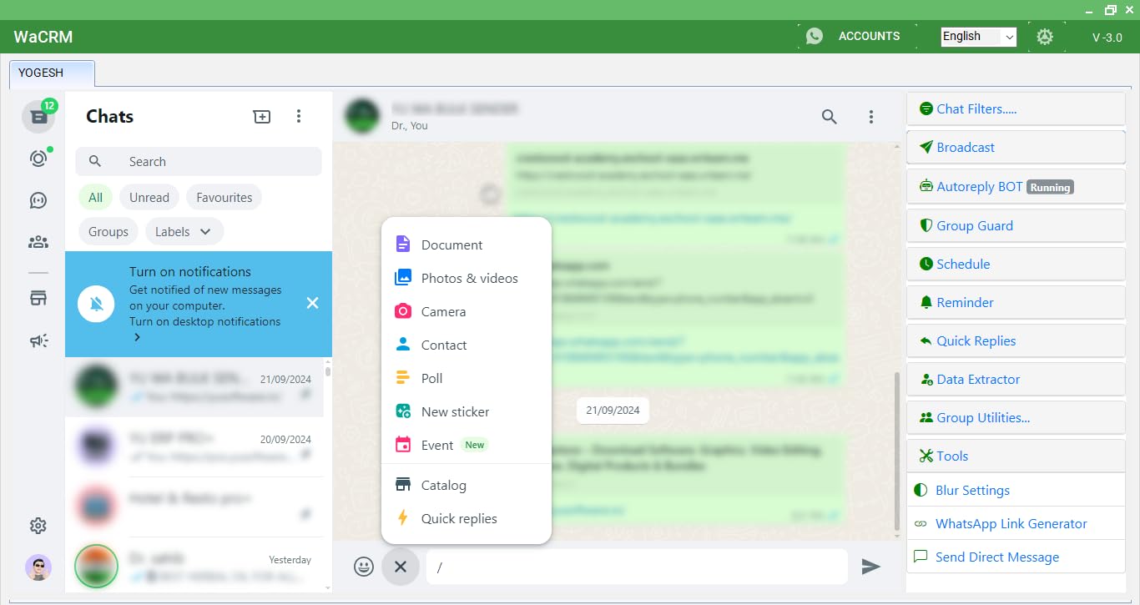Screen dimensions: 1140x605
Task: Open Send Direct Message tool
Action: coord(1016,557)
